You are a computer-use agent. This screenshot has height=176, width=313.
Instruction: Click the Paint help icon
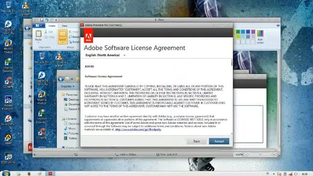[278, 25]
